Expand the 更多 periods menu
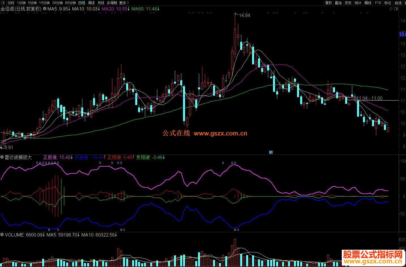The height and width of the screenshot is (267, 406). tap(124, 3)
